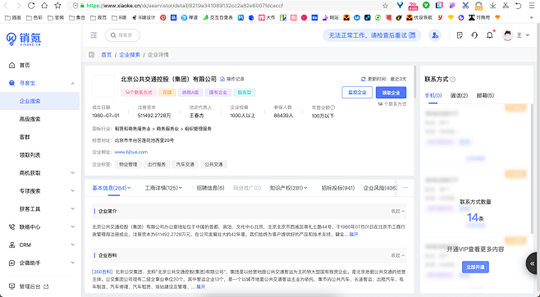Expand the 企微助手 sidebar group
This screenshot has height=297, width=540.
[73, 263]
